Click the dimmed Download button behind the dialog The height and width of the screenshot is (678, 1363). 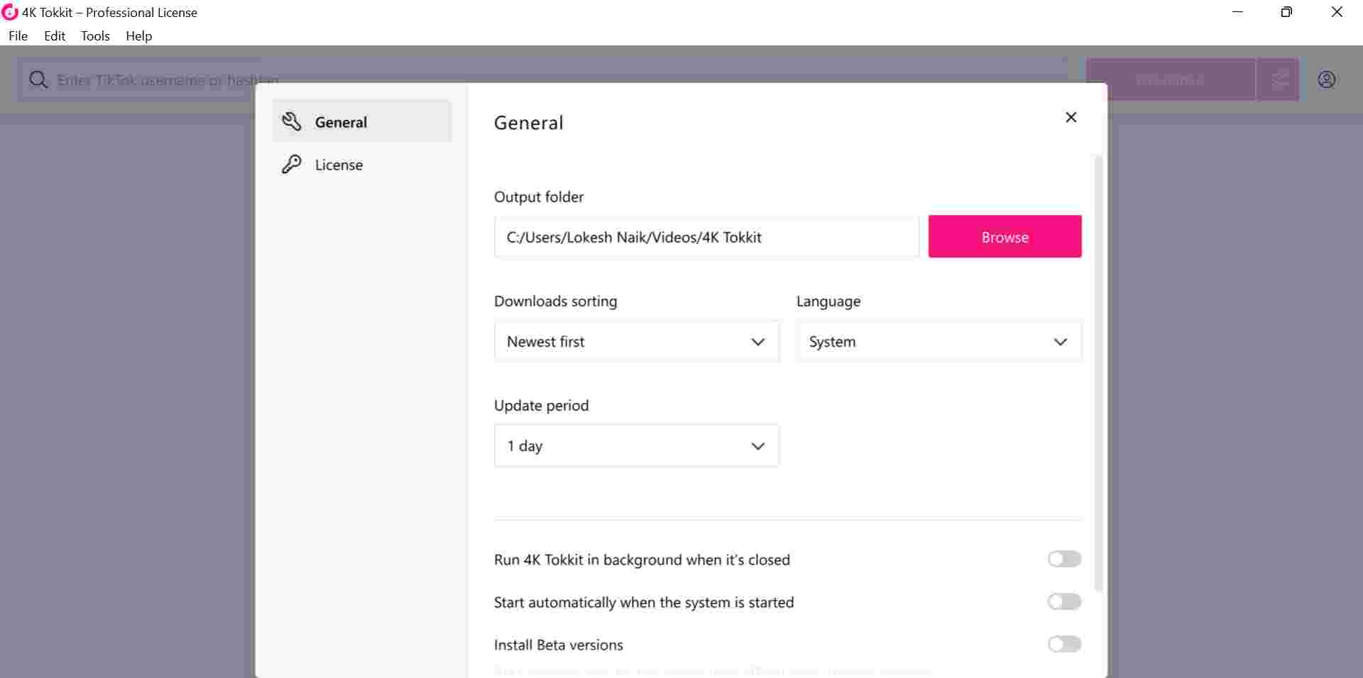(x=1171, y=79)
